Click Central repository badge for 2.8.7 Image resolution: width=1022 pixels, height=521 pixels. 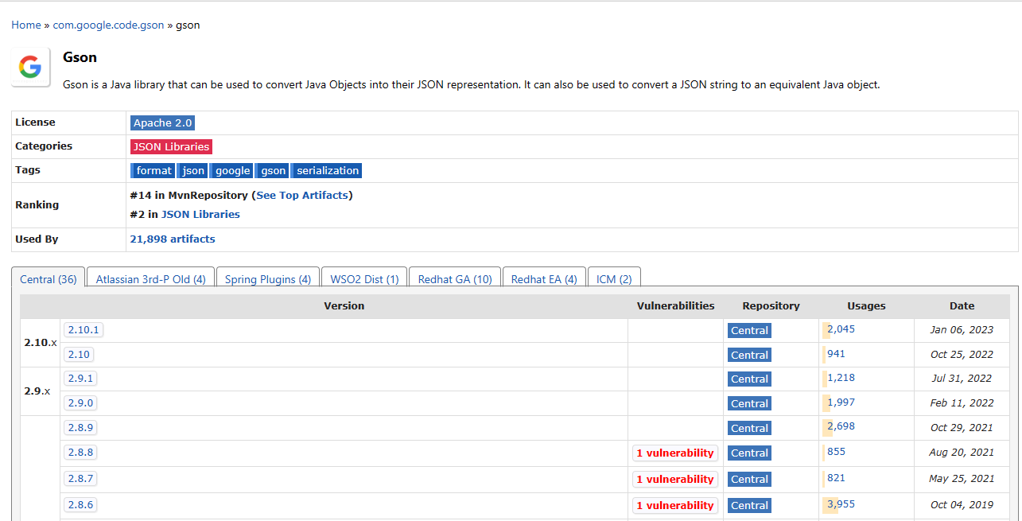pos(749,479)
